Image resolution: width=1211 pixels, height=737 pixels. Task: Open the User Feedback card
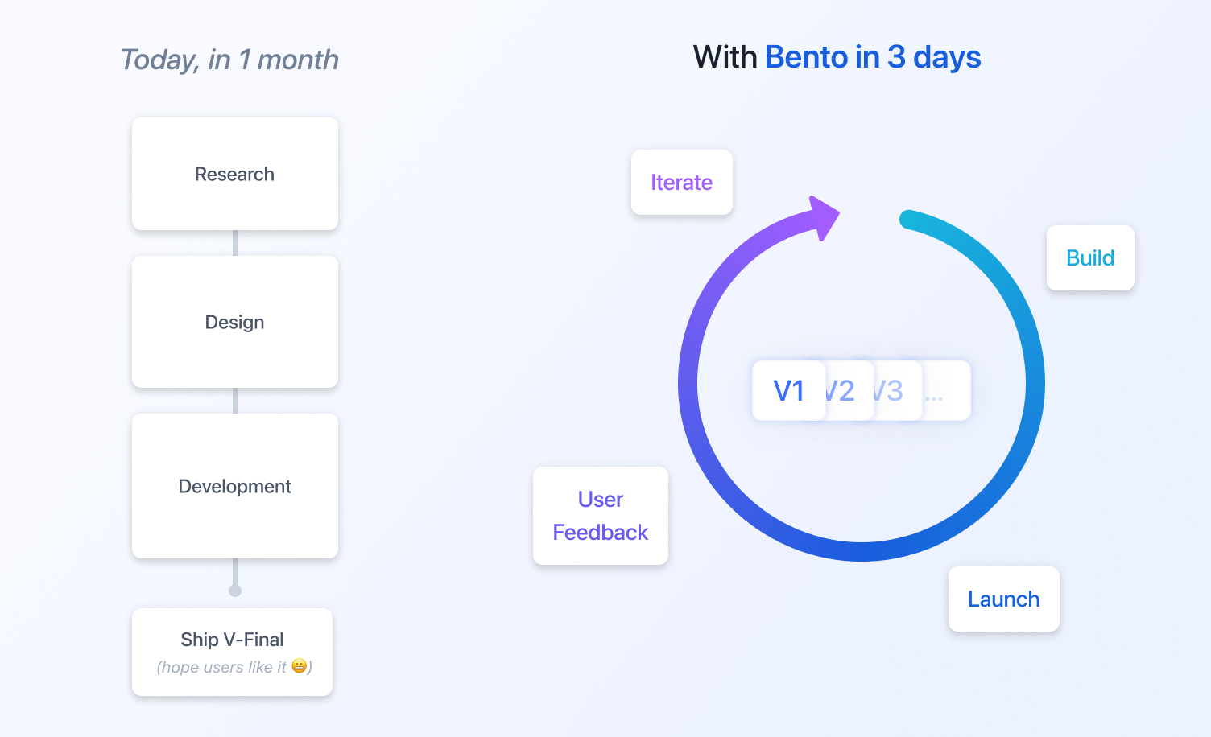[x=601, y=516]
